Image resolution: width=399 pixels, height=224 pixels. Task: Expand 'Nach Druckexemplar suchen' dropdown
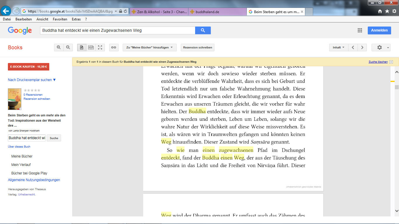[x=32, y=80]
